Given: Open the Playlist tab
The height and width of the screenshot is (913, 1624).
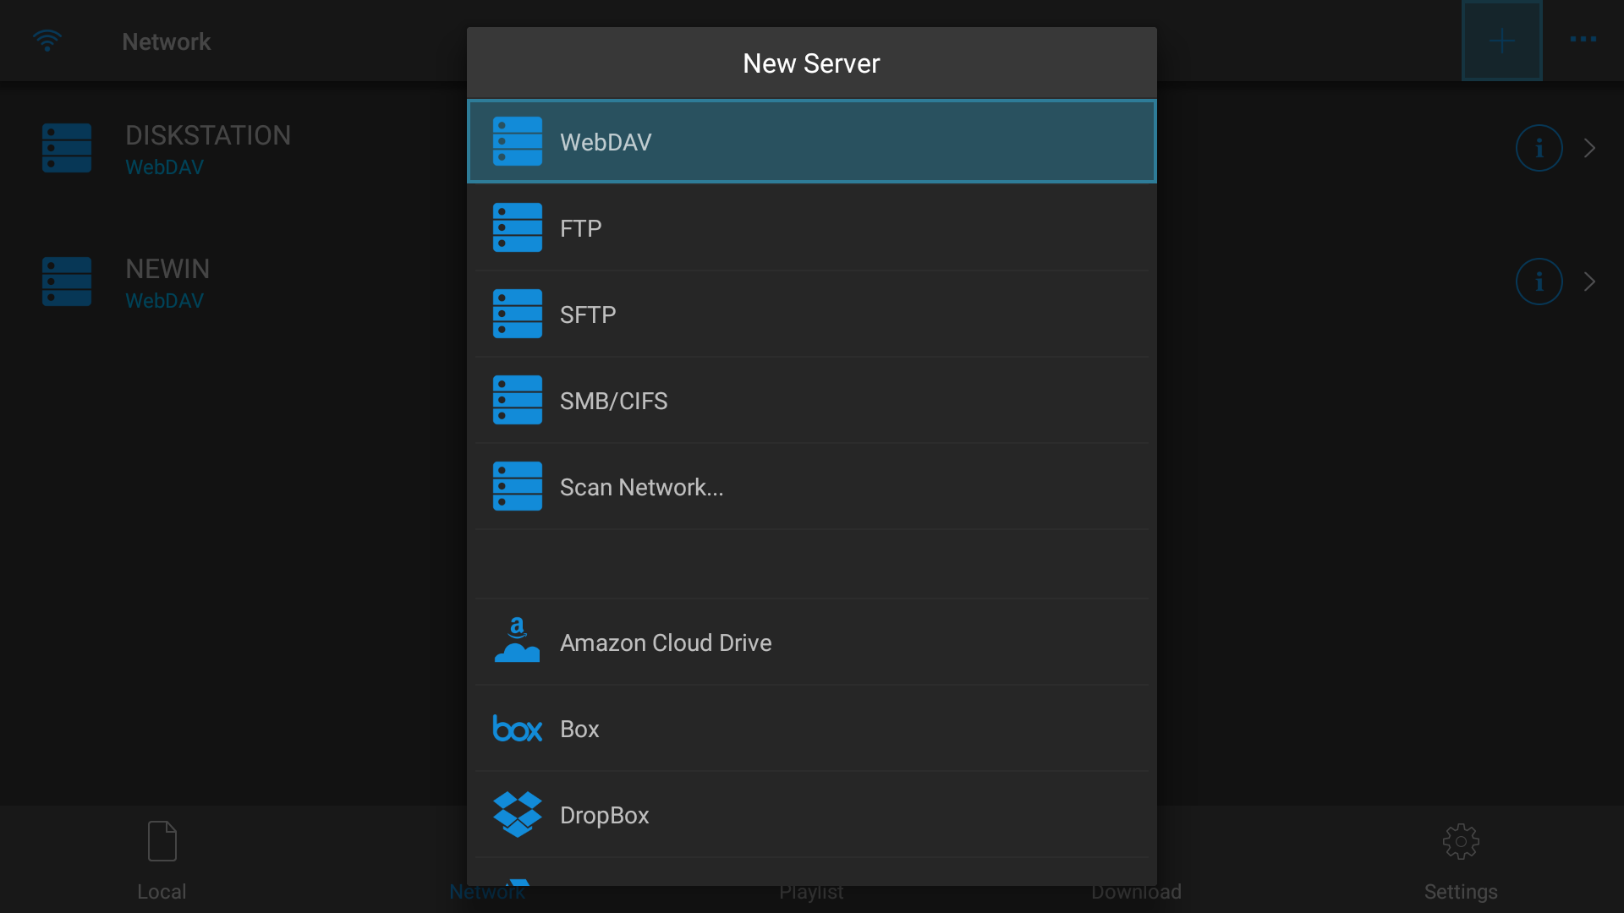Looking at the screenshot, I should (x=810, y=890).
